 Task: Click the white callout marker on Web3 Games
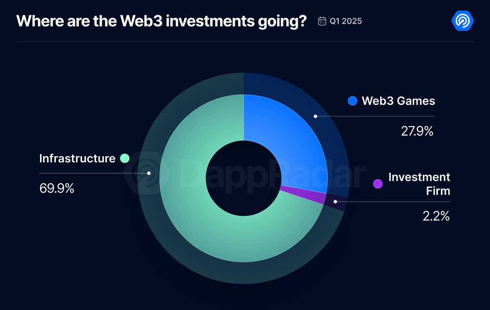315,116
